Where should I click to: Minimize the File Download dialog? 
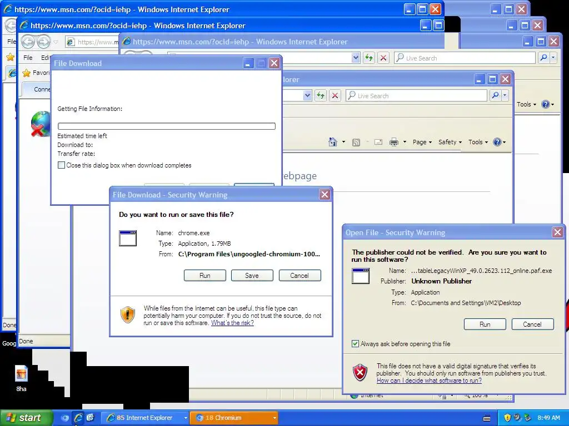click(248, 63)
